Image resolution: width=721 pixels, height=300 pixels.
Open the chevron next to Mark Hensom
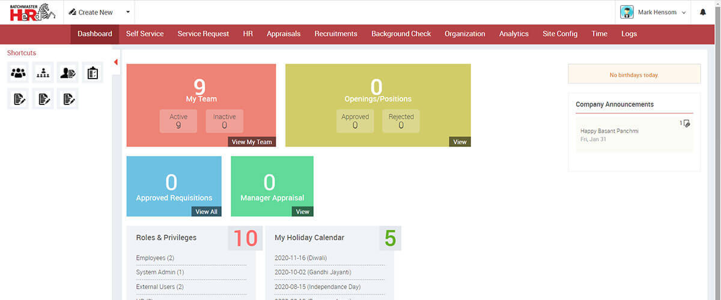pos(684,13)
